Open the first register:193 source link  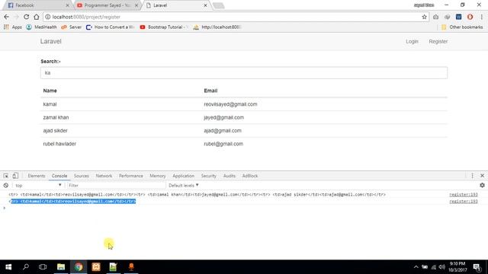[464, 195]
